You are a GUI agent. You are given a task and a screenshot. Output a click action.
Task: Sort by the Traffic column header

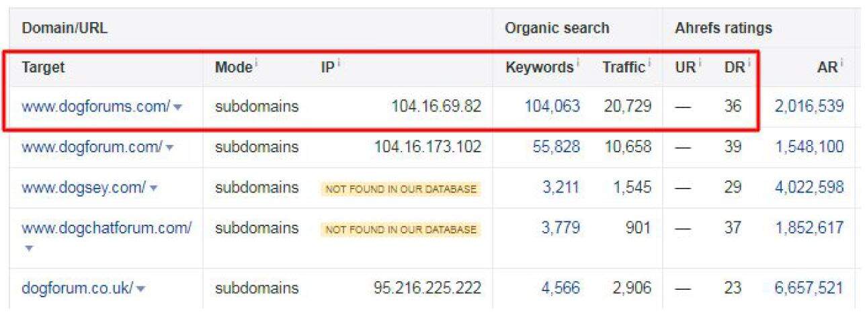623,67
